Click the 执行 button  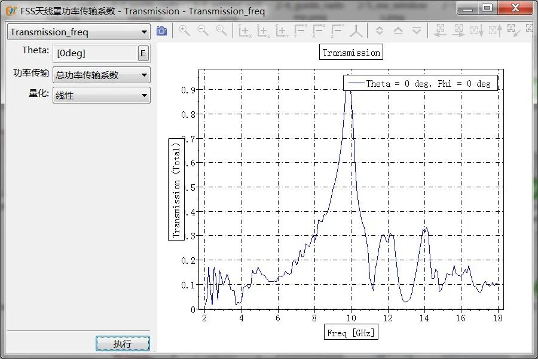[x=123, y=343]
